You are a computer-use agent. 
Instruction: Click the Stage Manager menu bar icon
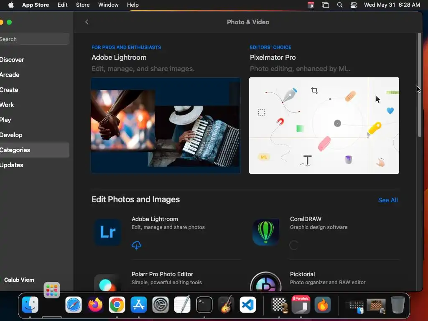coord(325,5)
